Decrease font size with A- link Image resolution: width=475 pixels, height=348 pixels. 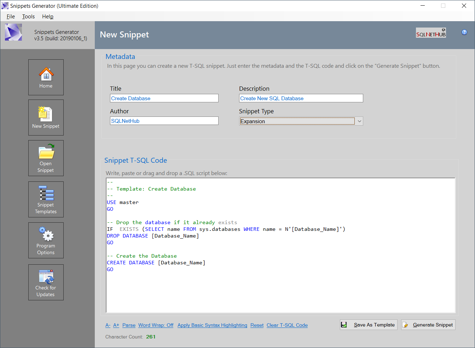tap(108, 325)
